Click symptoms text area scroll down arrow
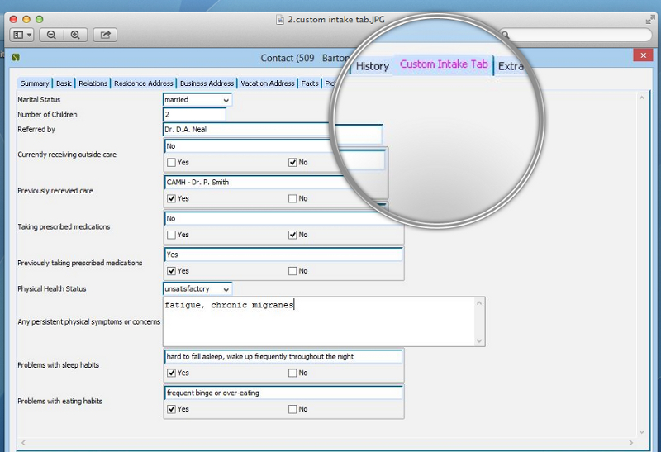Screen dimensions: 661x452 [x=479, y=340]
